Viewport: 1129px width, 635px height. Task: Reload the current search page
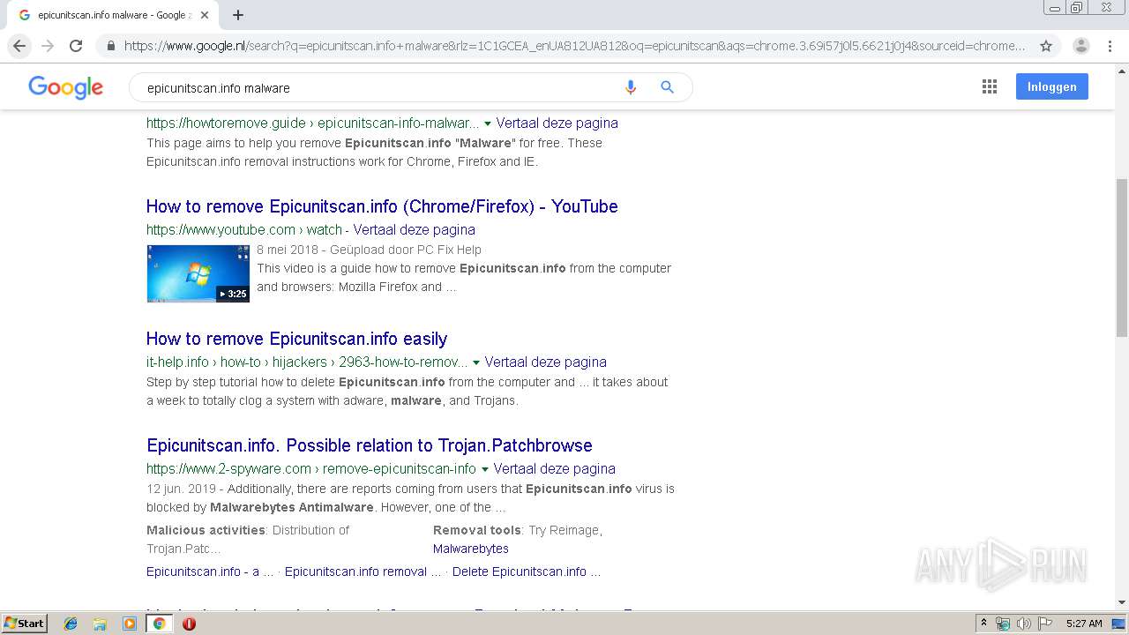tap(76, 46)
